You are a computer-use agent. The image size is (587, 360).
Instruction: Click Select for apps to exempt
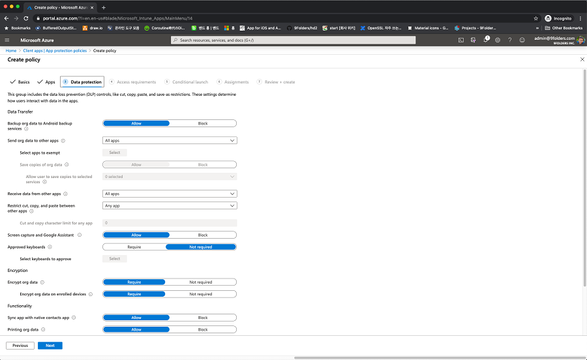pyautogui.click(x=115, y=153)
